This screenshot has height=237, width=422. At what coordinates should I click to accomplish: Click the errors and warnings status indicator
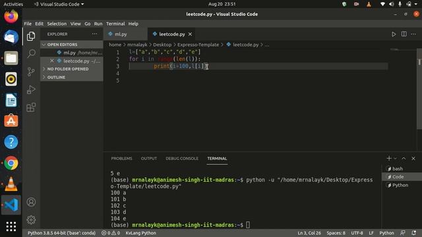pos(111,233)
